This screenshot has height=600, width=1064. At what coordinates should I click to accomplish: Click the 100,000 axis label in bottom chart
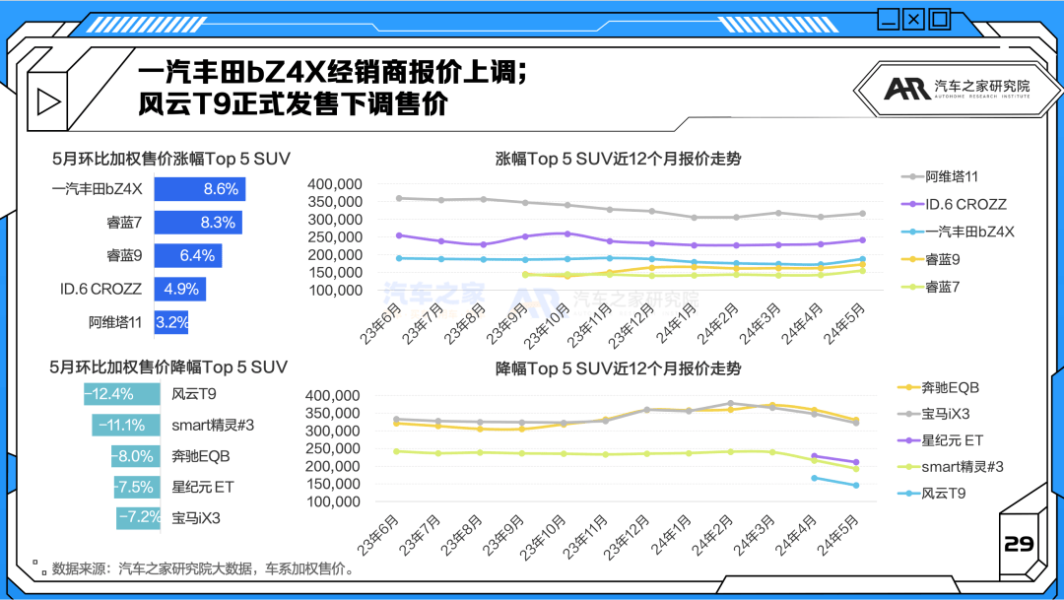pos(333,501)
